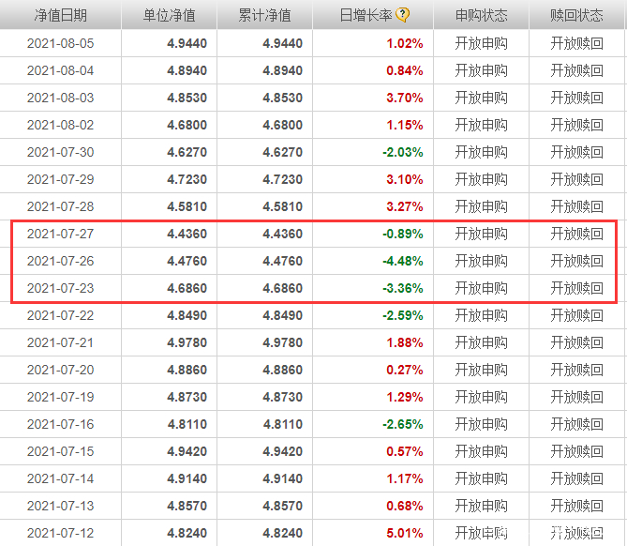Screen dimensions: 627x546
Task: Click the date 2021-08-02
Action: 60,125
